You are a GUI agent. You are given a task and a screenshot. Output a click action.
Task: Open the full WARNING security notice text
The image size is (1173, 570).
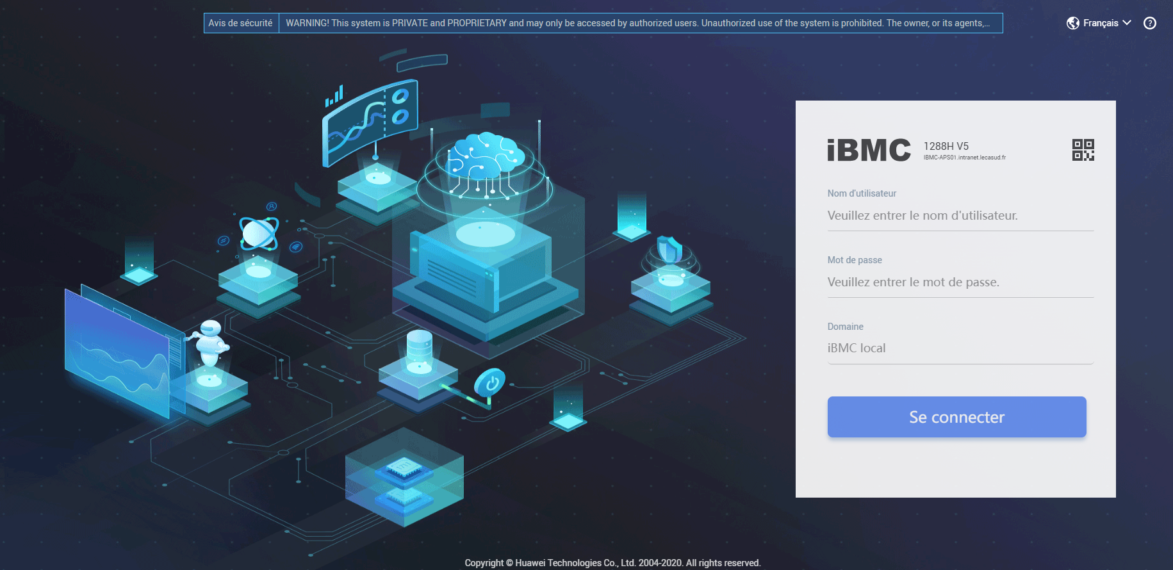(637, 23)
